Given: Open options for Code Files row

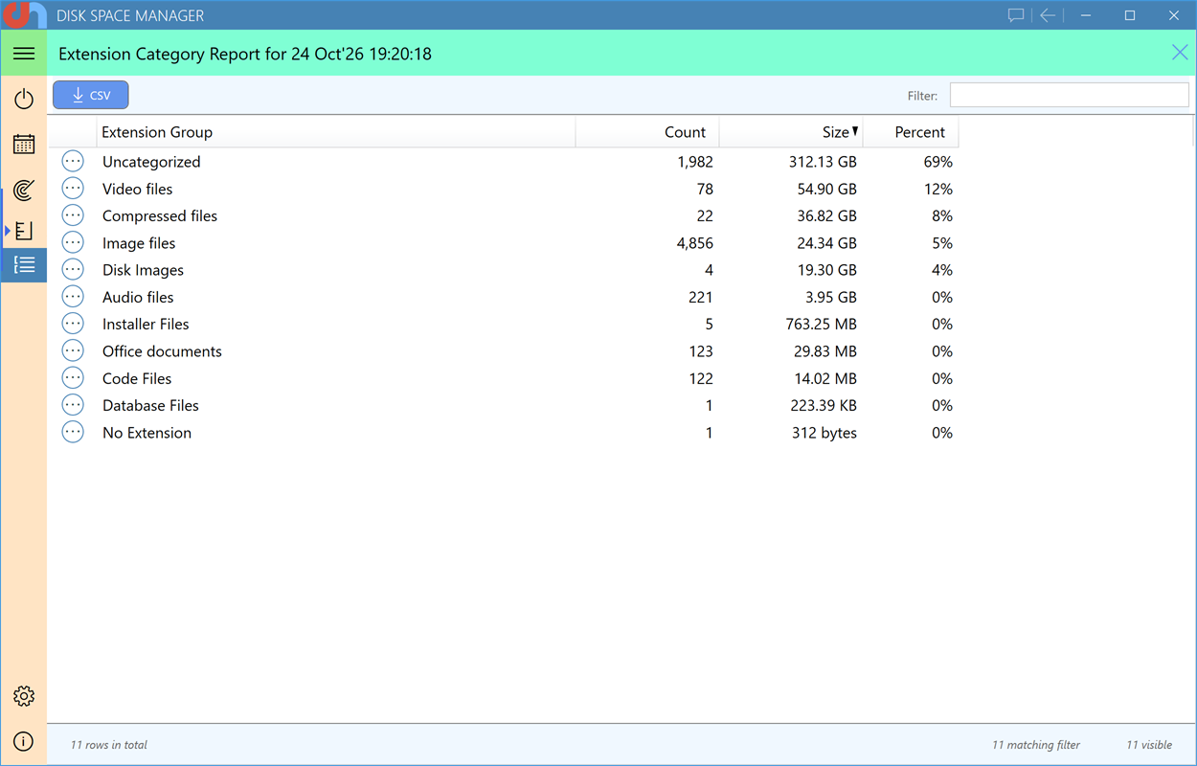Looking at the screenshot, I should click(x=73, y=378).
